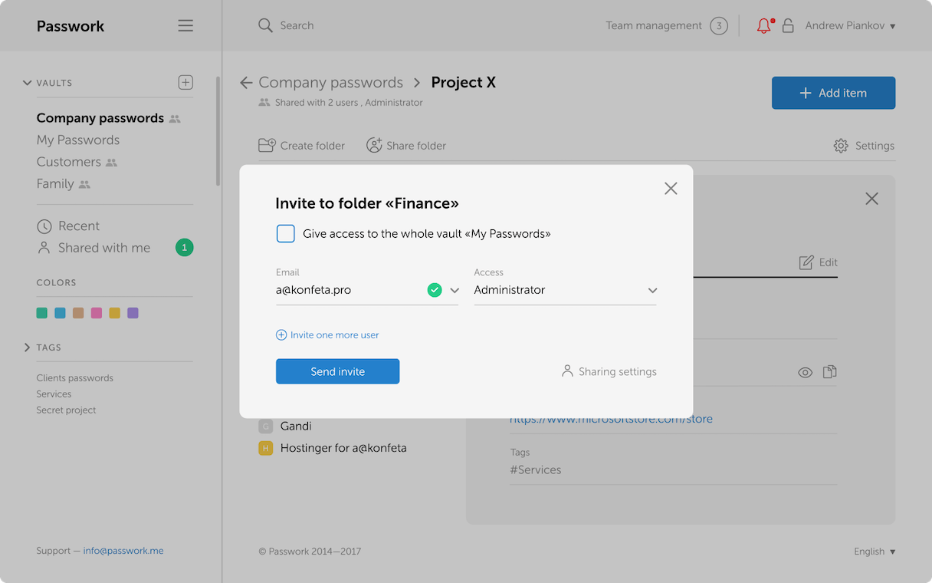Click the Send invite button

337,371
